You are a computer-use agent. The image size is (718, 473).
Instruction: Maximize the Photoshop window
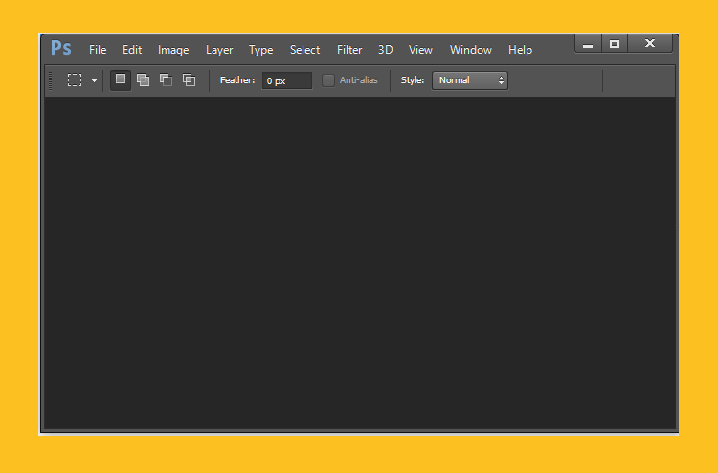(x=615, y=44)
